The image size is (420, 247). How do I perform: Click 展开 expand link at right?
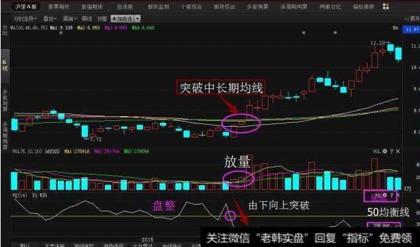tap(413, 19)
